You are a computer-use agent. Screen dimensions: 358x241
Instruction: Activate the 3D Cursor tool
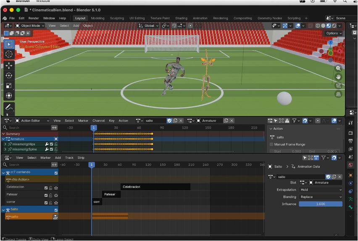point(9,54)
